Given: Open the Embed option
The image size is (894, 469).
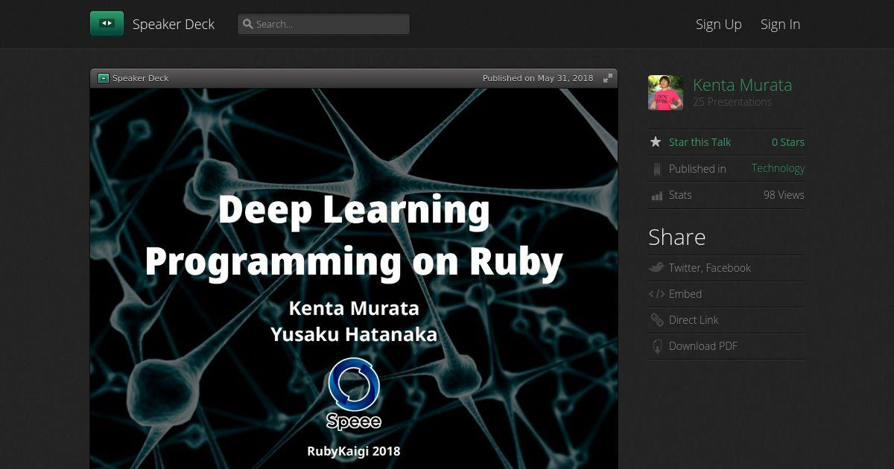Looking at the screenshot, I should click(x=685, y=294).
